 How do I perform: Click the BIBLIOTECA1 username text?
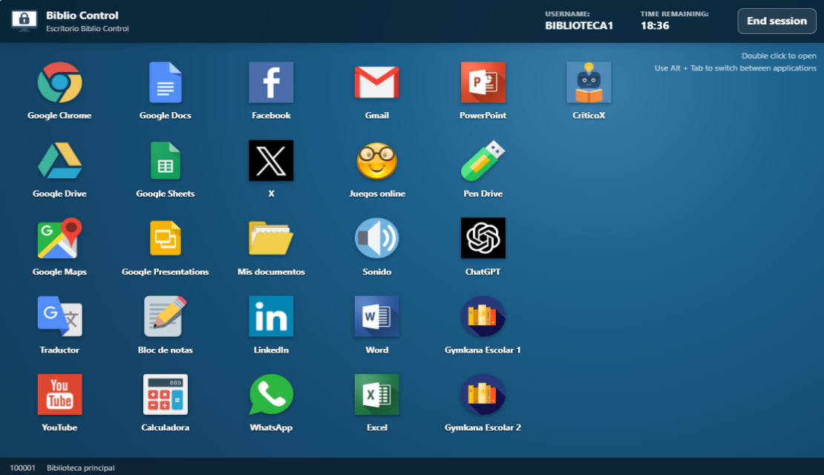[x=578, y=26]
